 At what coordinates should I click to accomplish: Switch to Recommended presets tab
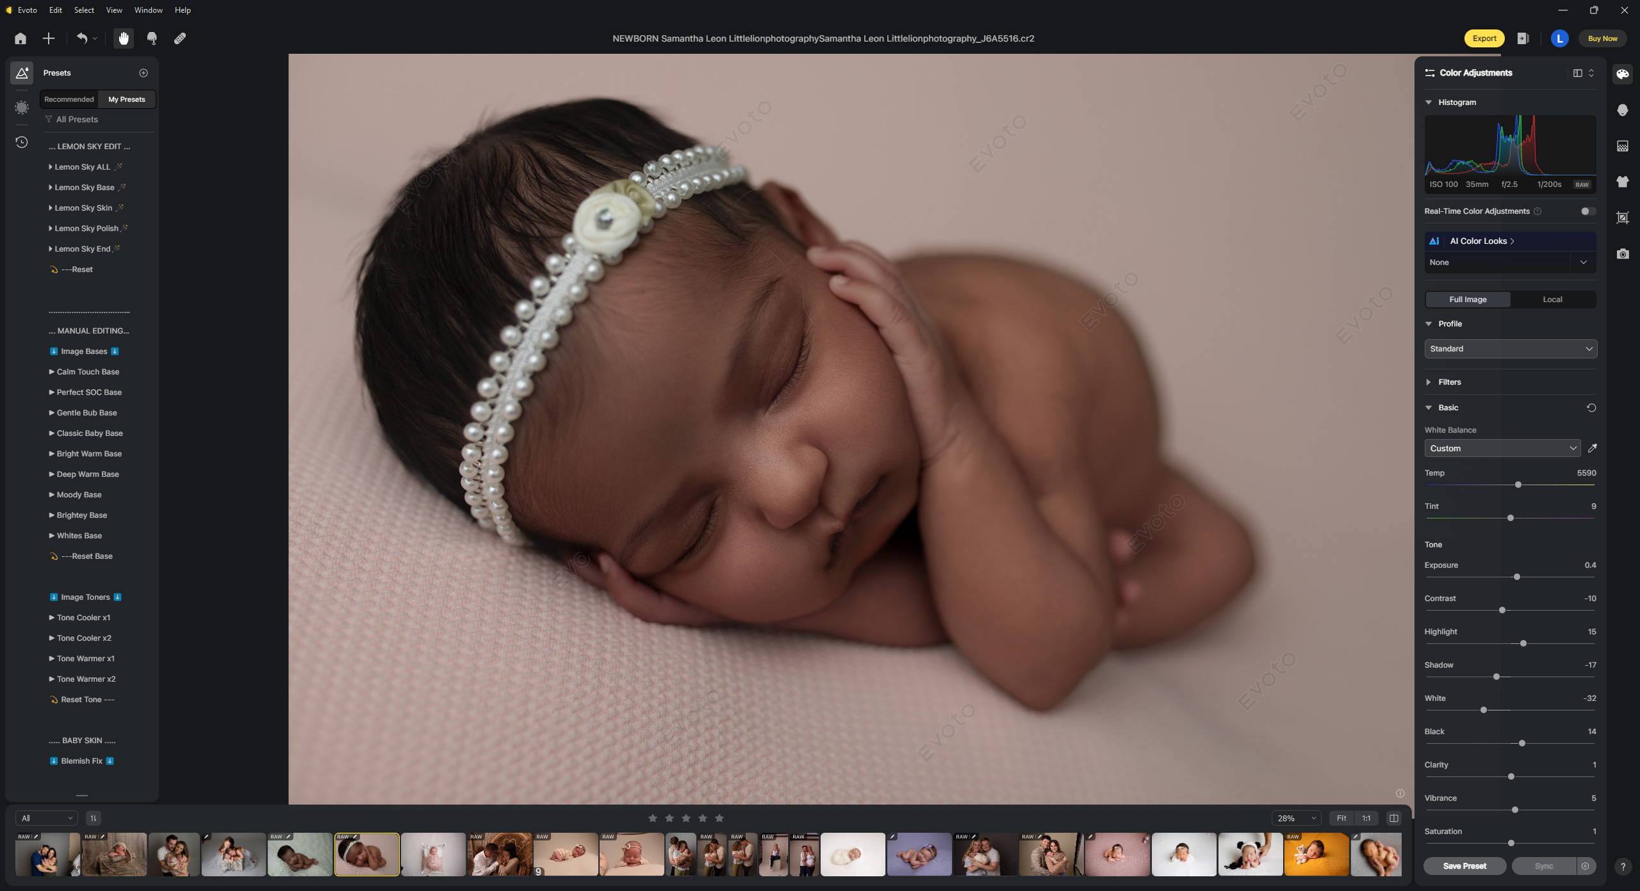click(x=69, y=99)
